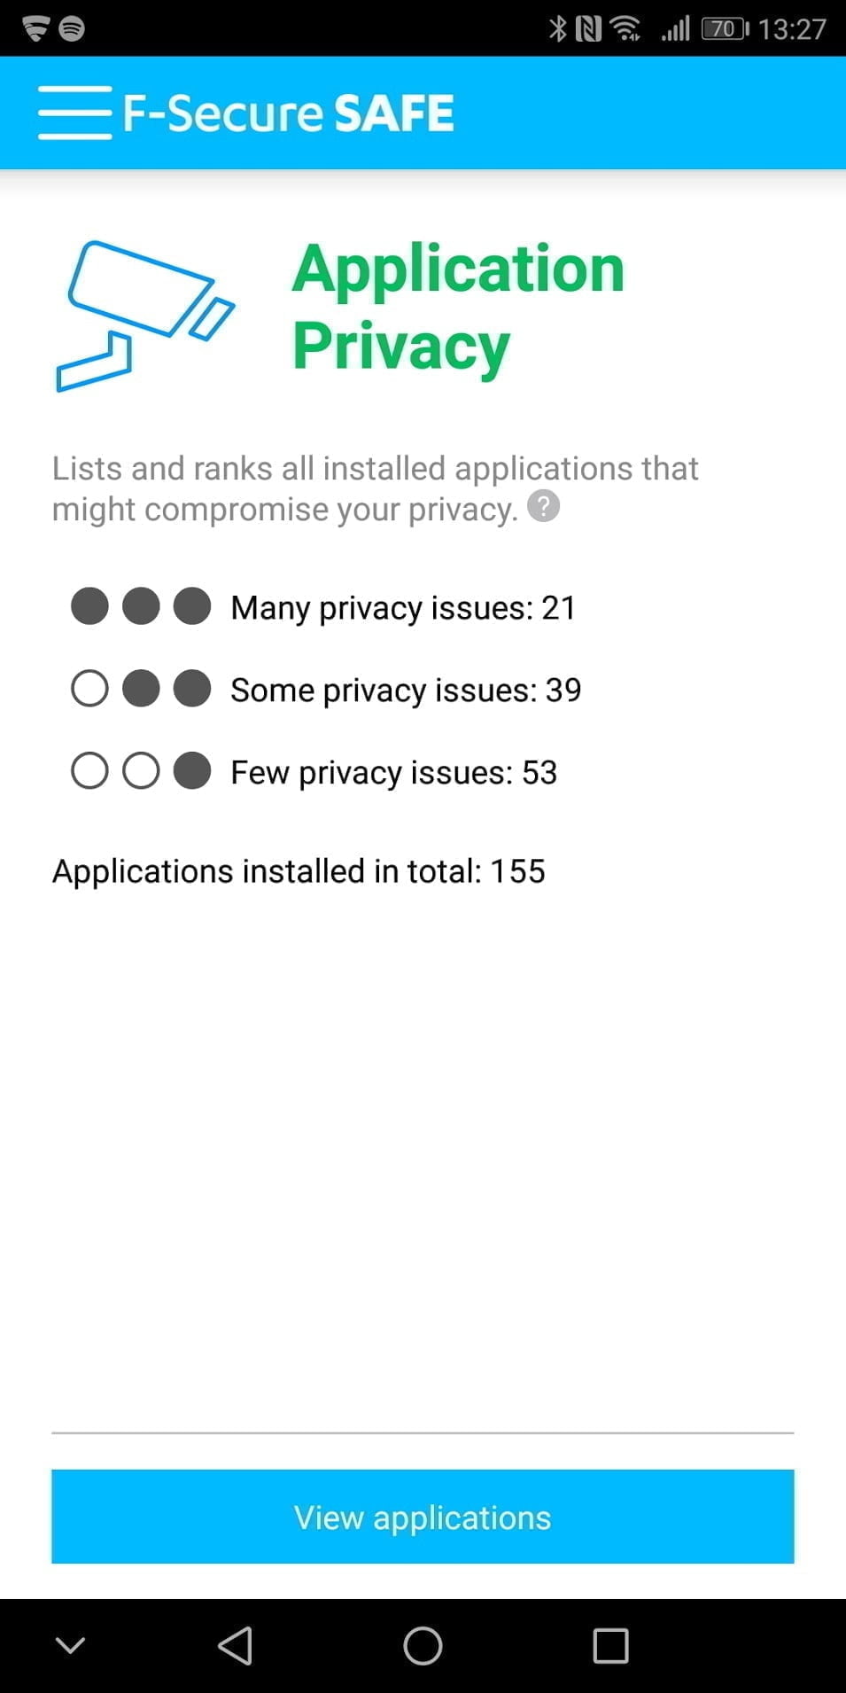Open recent apps square button
This screenshot has height=1693, width=846.
click(x=610, y=1646)
